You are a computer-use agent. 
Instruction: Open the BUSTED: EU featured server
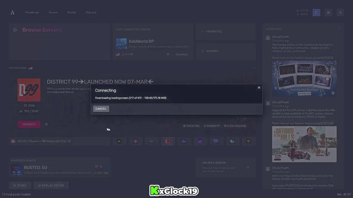(59, 167)
